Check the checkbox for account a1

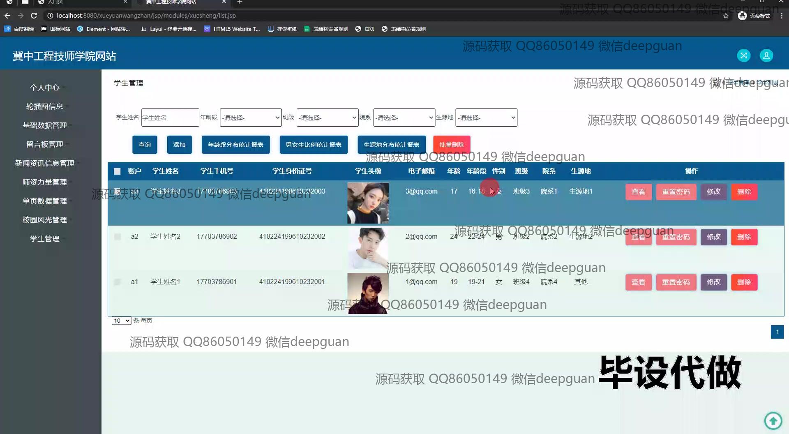click(x=118, y=282)
